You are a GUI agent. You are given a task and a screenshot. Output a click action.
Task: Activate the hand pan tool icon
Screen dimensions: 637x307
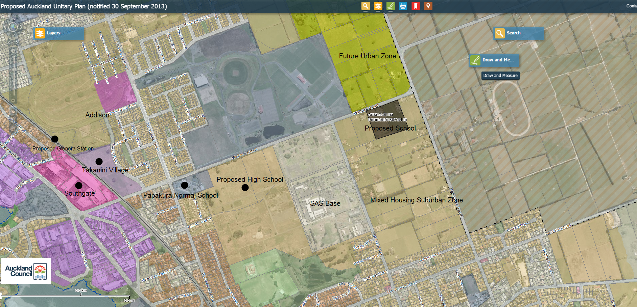(x=13, y=111)
